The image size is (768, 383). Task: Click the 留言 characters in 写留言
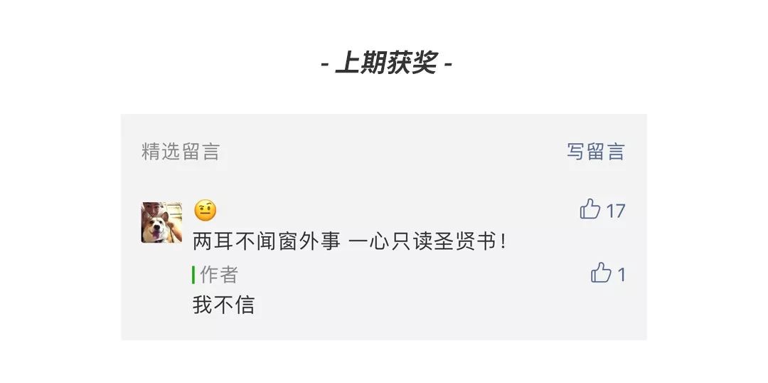point(606,152)
